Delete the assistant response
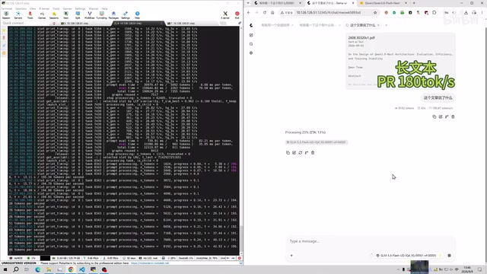The height and width of the screenshot is (274, 487). click(313, 152)
